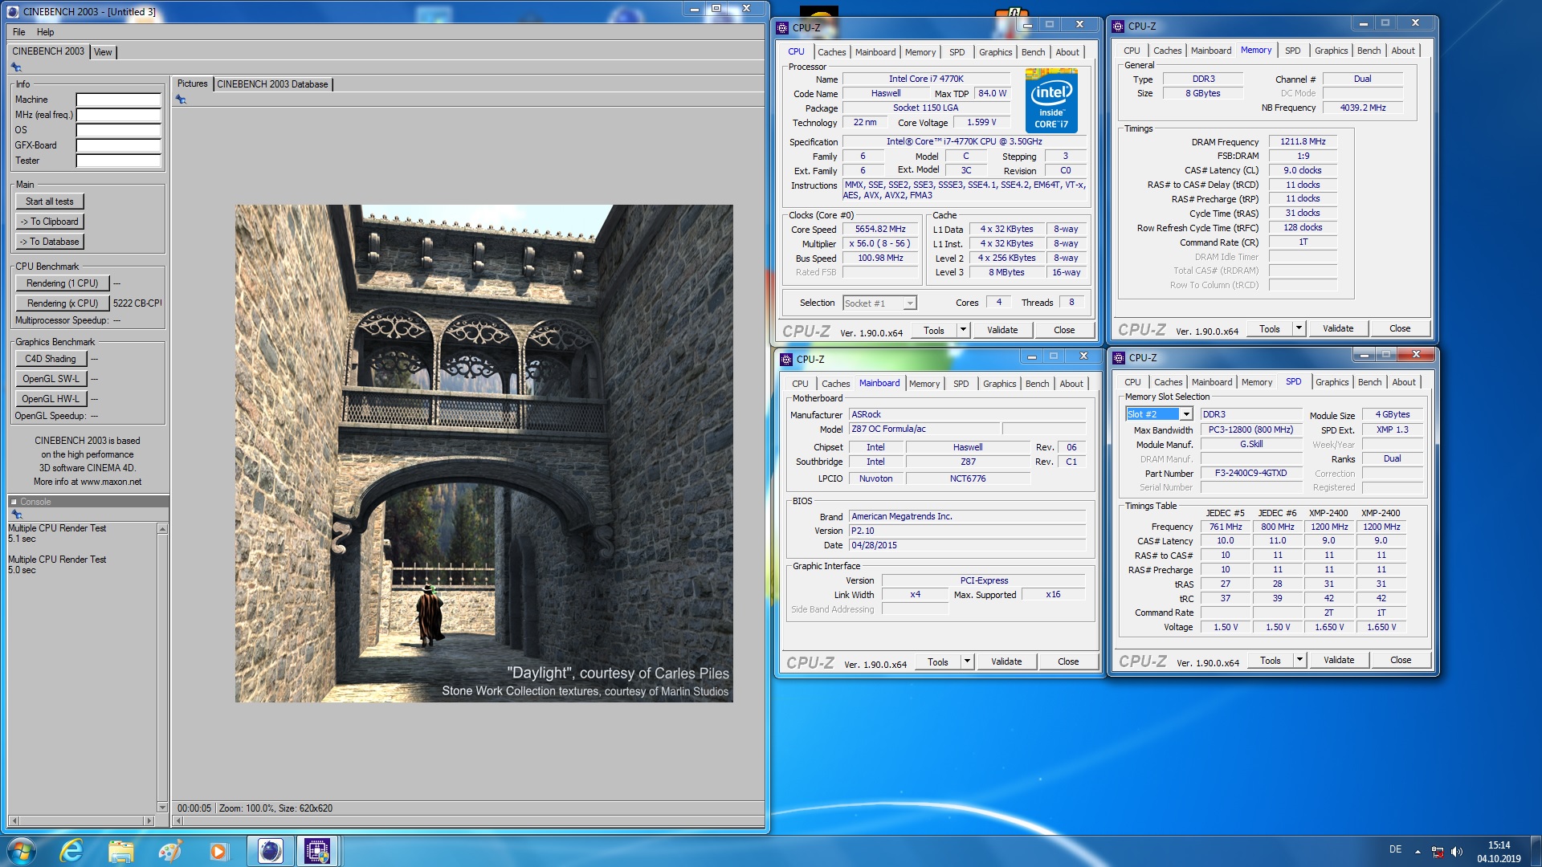Select the Pictures tab

click(x=192, y=83)
